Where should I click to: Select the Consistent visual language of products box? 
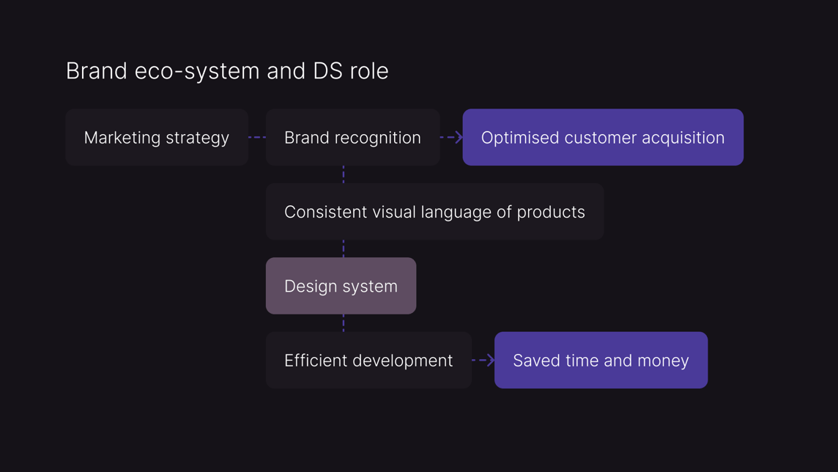(x=434, y=212)
